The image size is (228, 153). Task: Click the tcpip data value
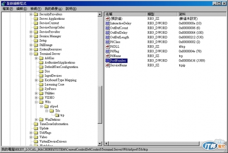click(182, 65)
